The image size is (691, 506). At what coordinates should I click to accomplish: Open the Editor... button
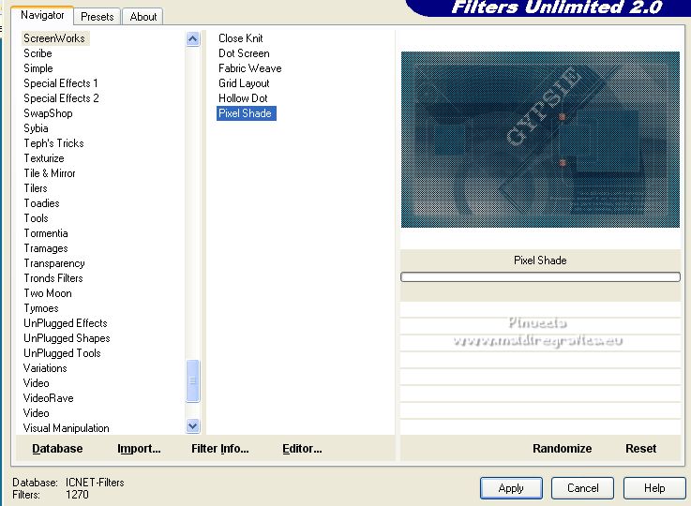tap(302, 448)
